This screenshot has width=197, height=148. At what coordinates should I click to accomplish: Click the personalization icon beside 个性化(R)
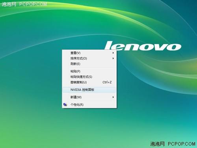(x=65, y=105)
